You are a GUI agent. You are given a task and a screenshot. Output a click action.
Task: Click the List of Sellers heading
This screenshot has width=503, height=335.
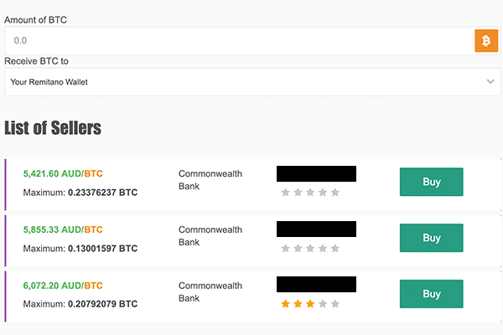pos(53,128)
